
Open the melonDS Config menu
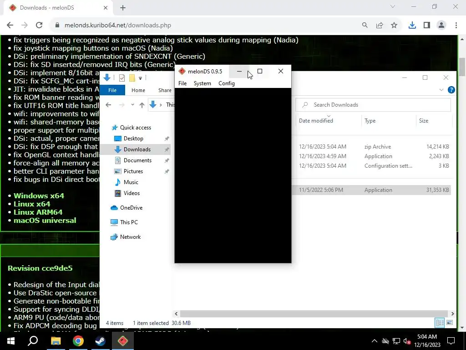pyautogui.click(x=227, y=83)
